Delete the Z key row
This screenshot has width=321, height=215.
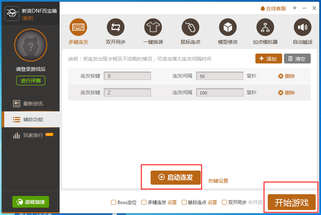[x=286, y=93]
